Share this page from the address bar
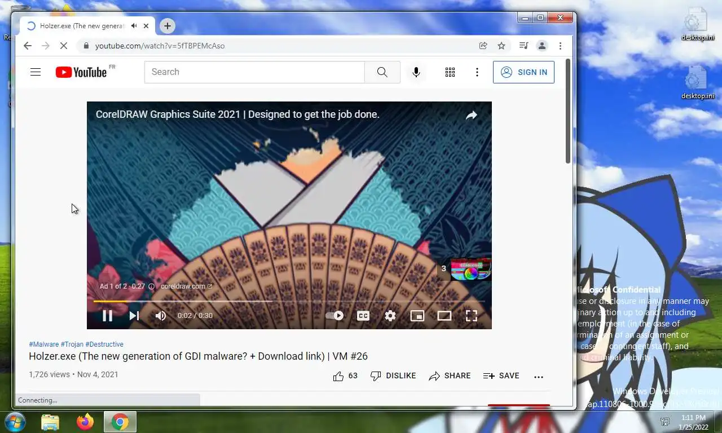Screen dimensions: 722x433 click(x=483, y=46)
